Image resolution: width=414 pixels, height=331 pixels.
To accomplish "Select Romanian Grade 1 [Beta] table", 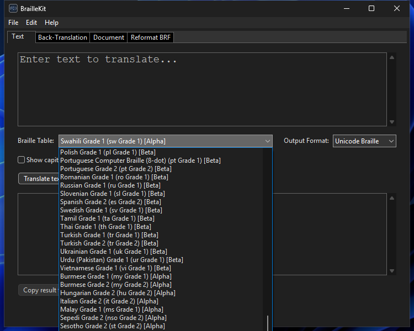I will (161, 177).
